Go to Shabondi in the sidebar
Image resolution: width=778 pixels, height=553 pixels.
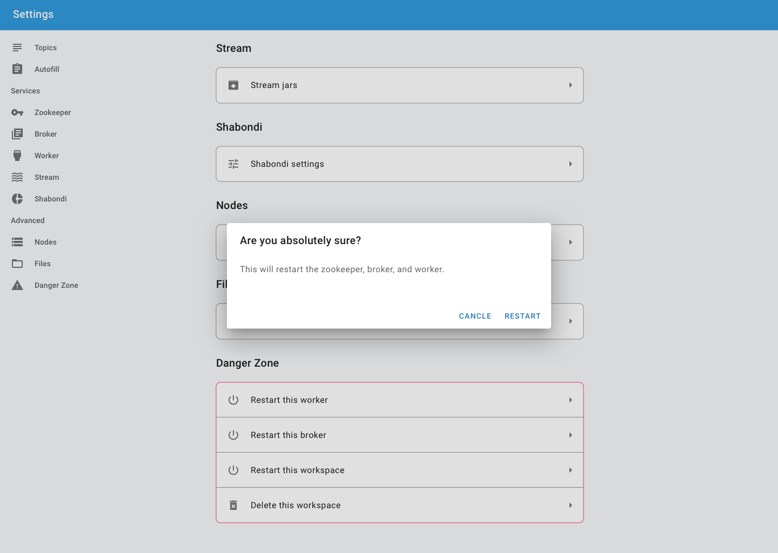(x=51, y=199)
